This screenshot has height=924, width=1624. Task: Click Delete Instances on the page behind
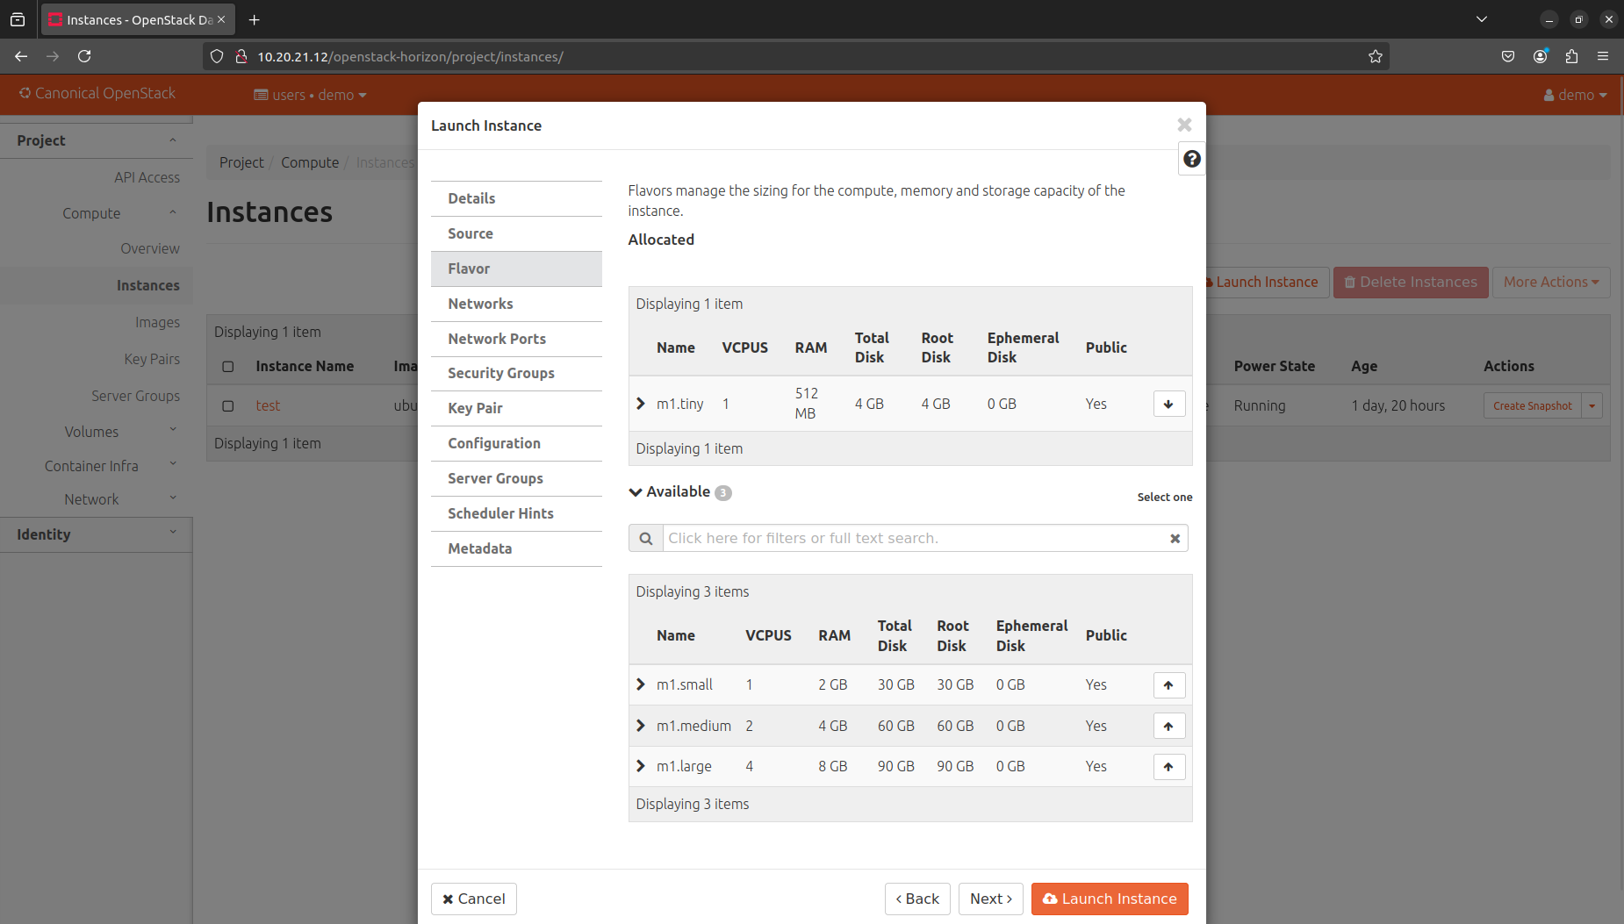click(1411, 282)
